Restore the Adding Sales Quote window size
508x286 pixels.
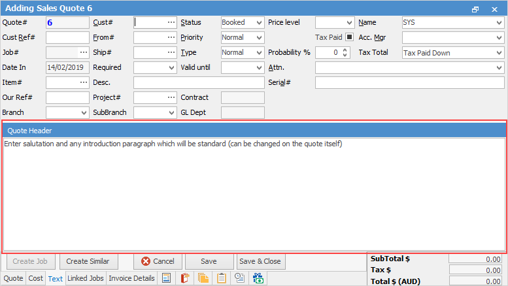tap(475, 9)
